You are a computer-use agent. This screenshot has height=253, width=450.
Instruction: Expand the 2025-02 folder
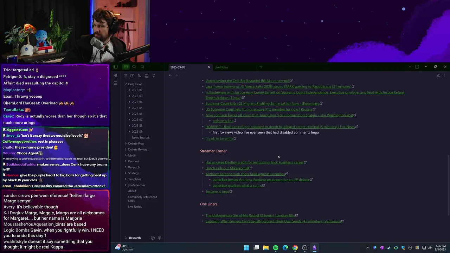tap(137, 90)
